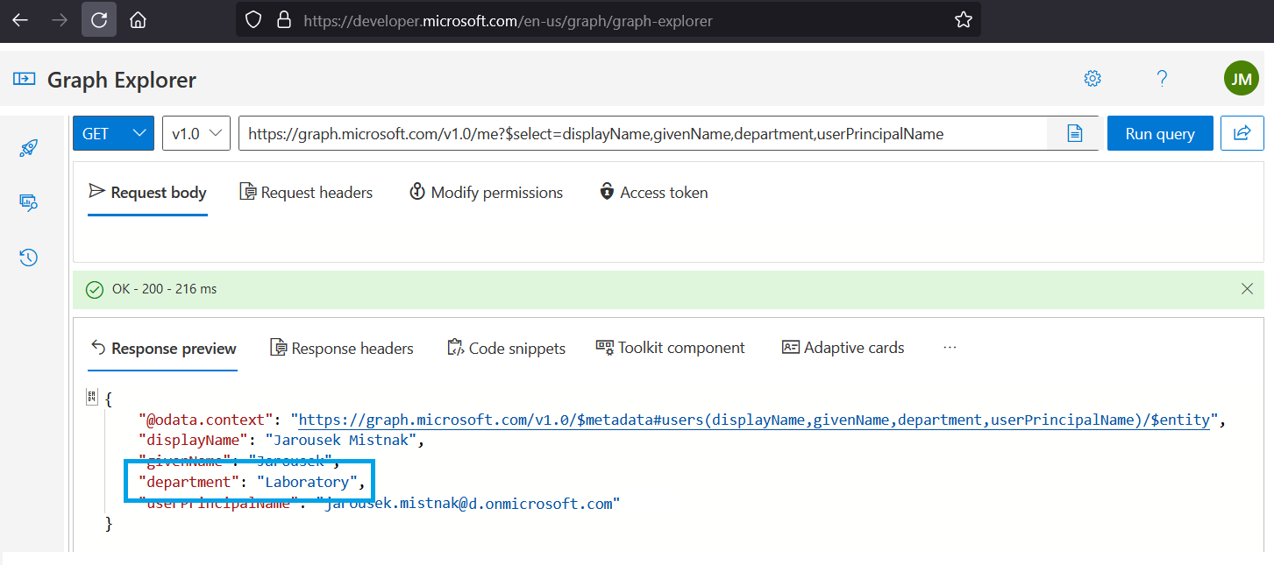This screenshot has height=565, width=1274.
Task: Open the help question mark
Action: (1162, 79)
